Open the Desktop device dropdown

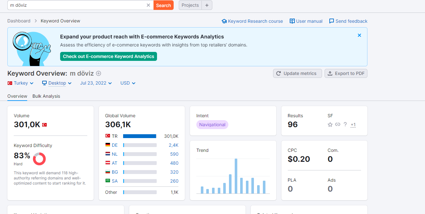57,83
